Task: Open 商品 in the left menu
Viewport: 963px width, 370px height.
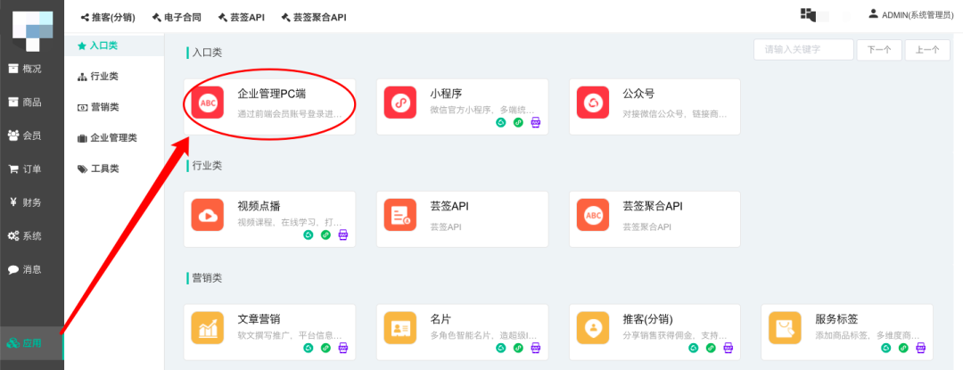Action: [x=32, y=102]
